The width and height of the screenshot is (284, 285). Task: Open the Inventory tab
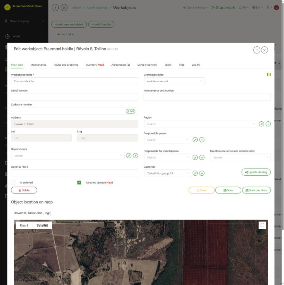(x=95, y=65)
